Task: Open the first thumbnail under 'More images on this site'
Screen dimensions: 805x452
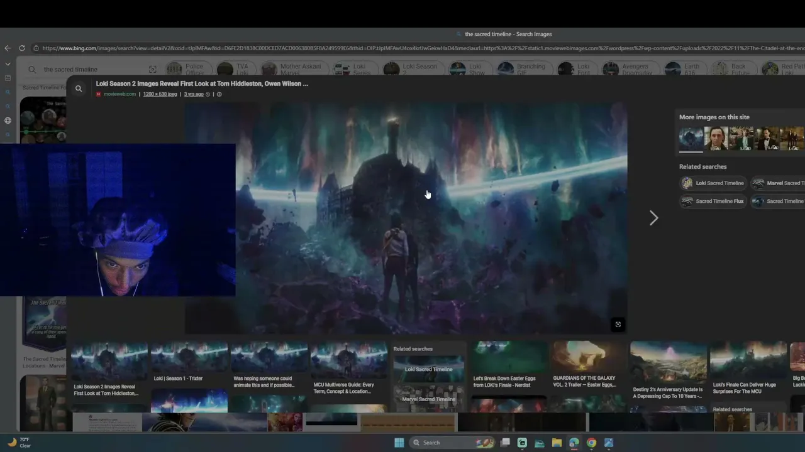Action: pyautogui.click(x=691, y=138)
